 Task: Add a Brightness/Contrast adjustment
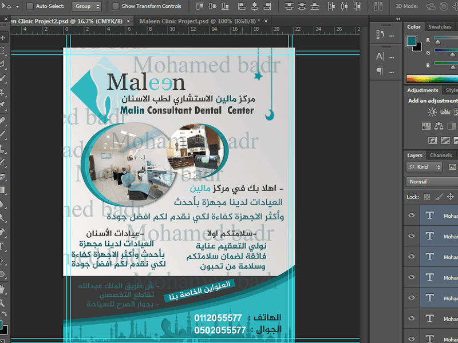pyautogui.click(x=432, y=112)
